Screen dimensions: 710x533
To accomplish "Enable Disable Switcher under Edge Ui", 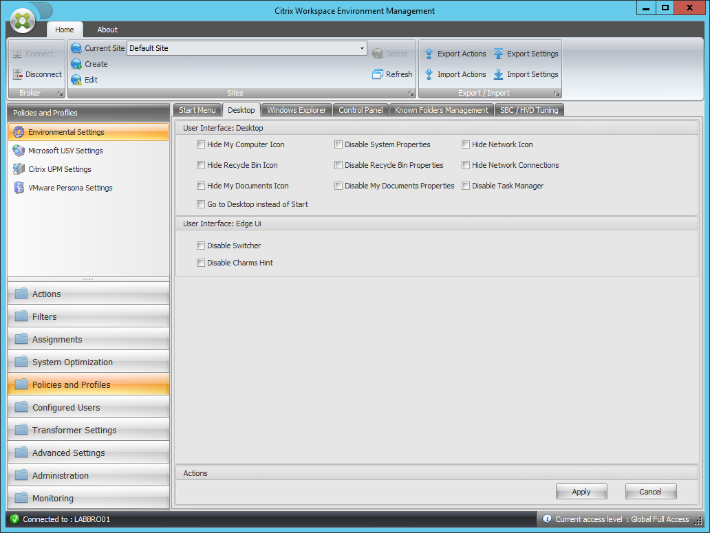I will tap(201, 246).
